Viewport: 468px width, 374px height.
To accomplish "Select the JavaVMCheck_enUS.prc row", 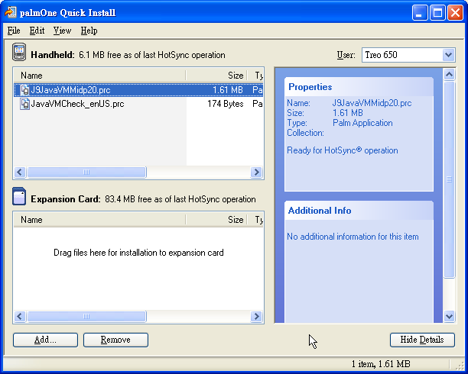I will coord(138,104).
